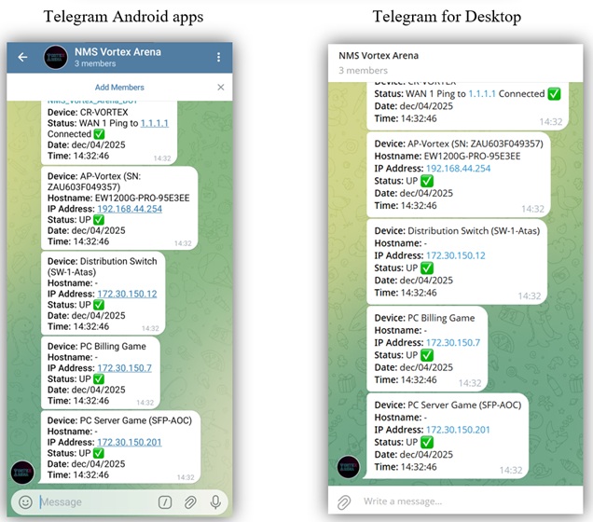Tap the attachment paperclip in Android app
Screen dimensions: 593x522
tap(190, 502)
